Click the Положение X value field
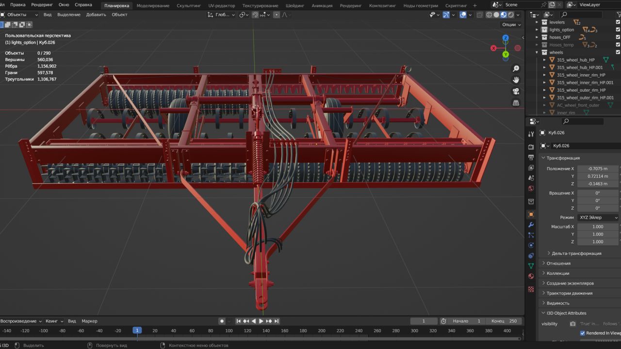Image resolution: width=621 pixels, height=349 pixels. (x=597, y=169)
